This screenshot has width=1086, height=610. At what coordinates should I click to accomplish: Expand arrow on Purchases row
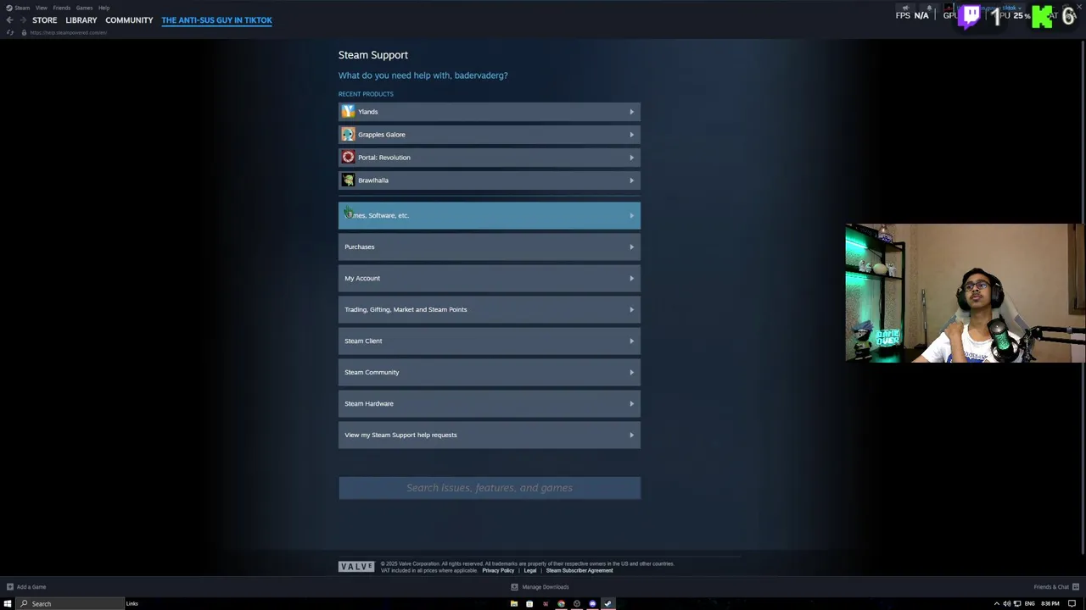point(631,247)
